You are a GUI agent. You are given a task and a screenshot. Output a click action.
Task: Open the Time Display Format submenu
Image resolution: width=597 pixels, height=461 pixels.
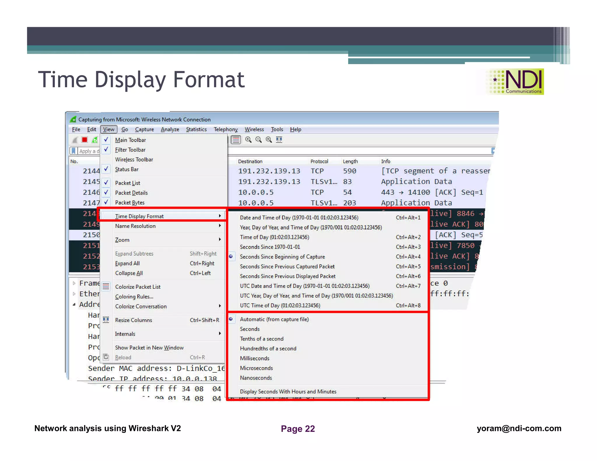[163, 216]
